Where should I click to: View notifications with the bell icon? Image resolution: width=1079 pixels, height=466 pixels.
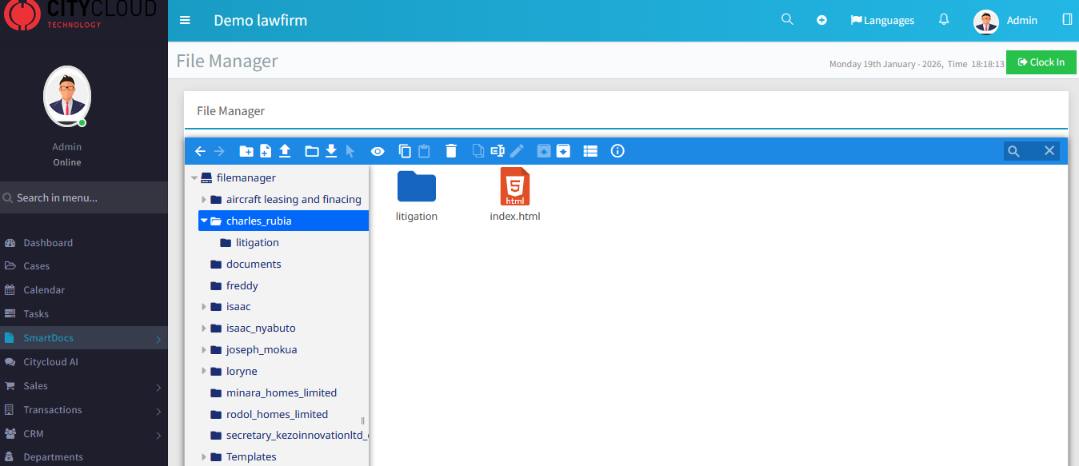pyautogui.click(x=944, y=20)
